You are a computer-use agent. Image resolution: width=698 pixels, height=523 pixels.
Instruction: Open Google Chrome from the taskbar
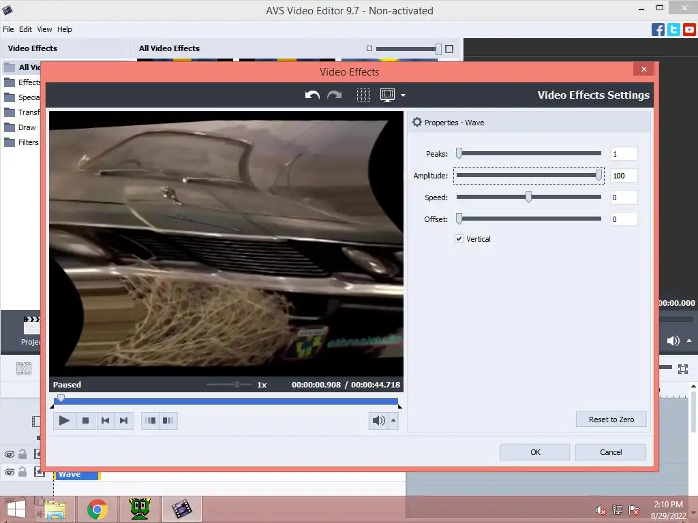[97, 509]
